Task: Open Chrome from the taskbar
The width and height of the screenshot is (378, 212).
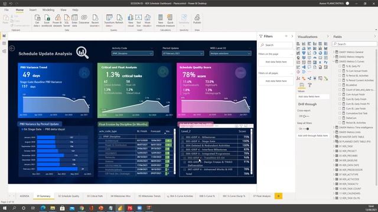Action: pyautogui.click(x=82, y=208)
